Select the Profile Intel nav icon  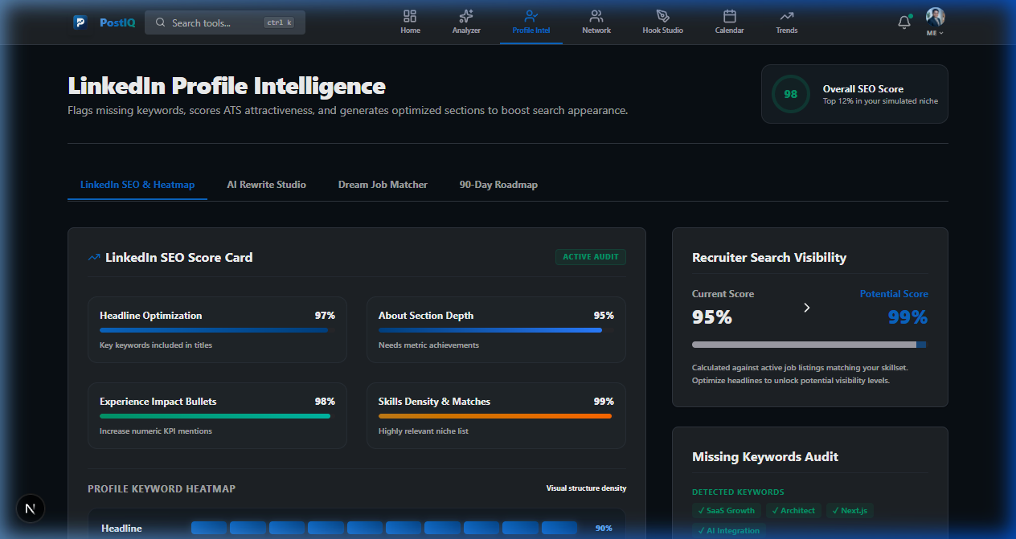(531, 16)
